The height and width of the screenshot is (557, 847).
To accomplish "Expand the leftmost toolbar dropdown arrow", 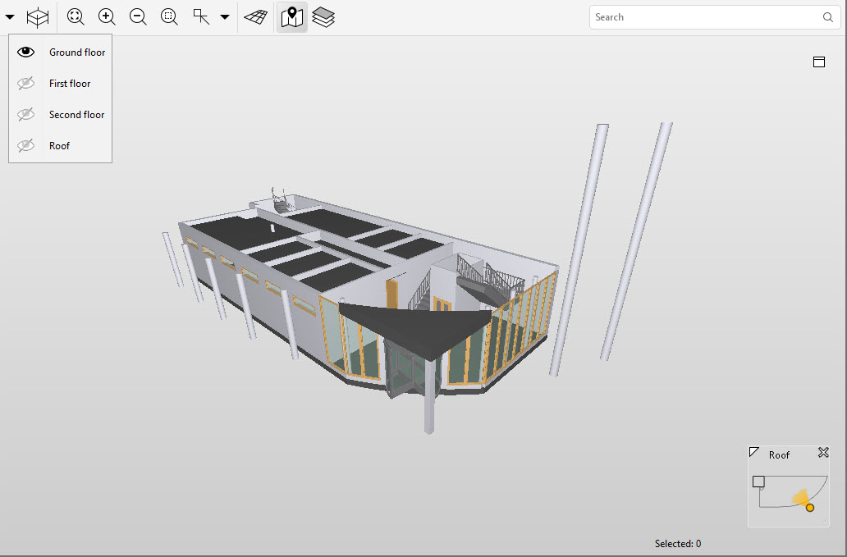I will (x=10, y=17).
